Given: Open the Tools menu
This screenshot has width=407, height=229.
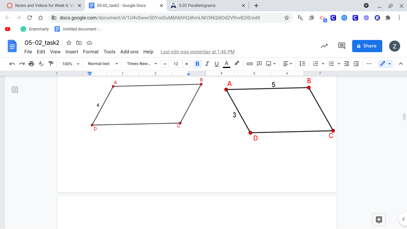Looking at the screenshot, I should [x=109, y=52].
